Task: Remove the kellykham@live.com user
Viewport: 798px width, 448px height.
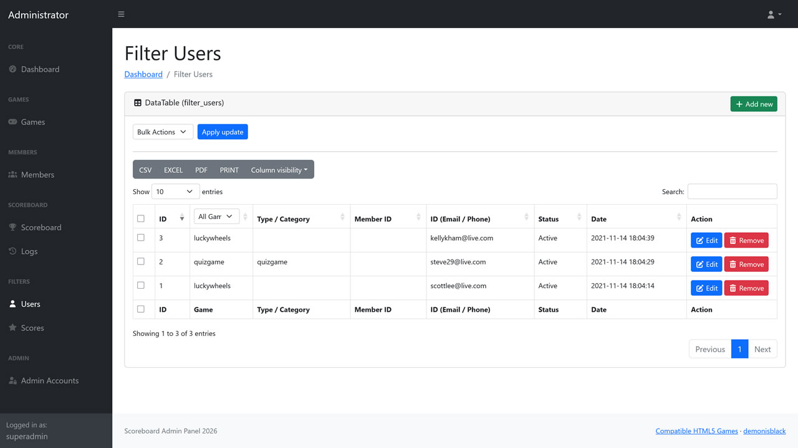Action: [746, 240]
